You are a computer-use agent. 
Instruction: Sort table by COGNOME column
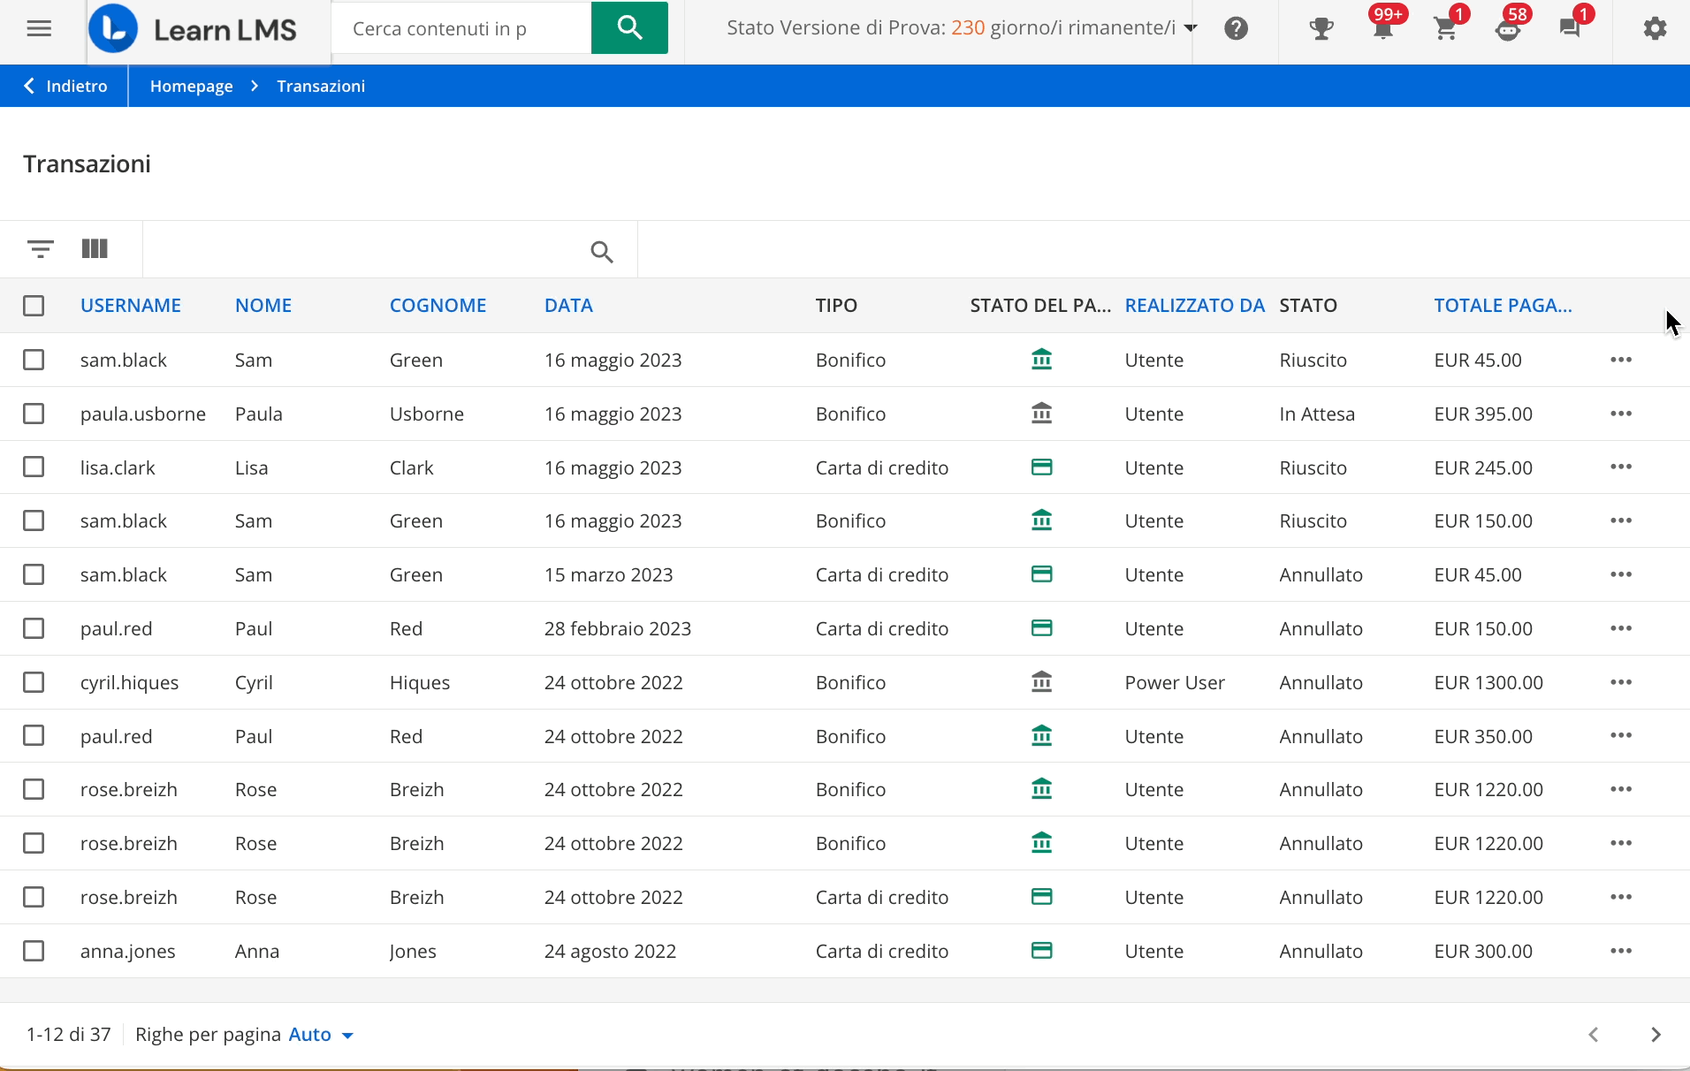pyautogui.click(x=438, y=306)
